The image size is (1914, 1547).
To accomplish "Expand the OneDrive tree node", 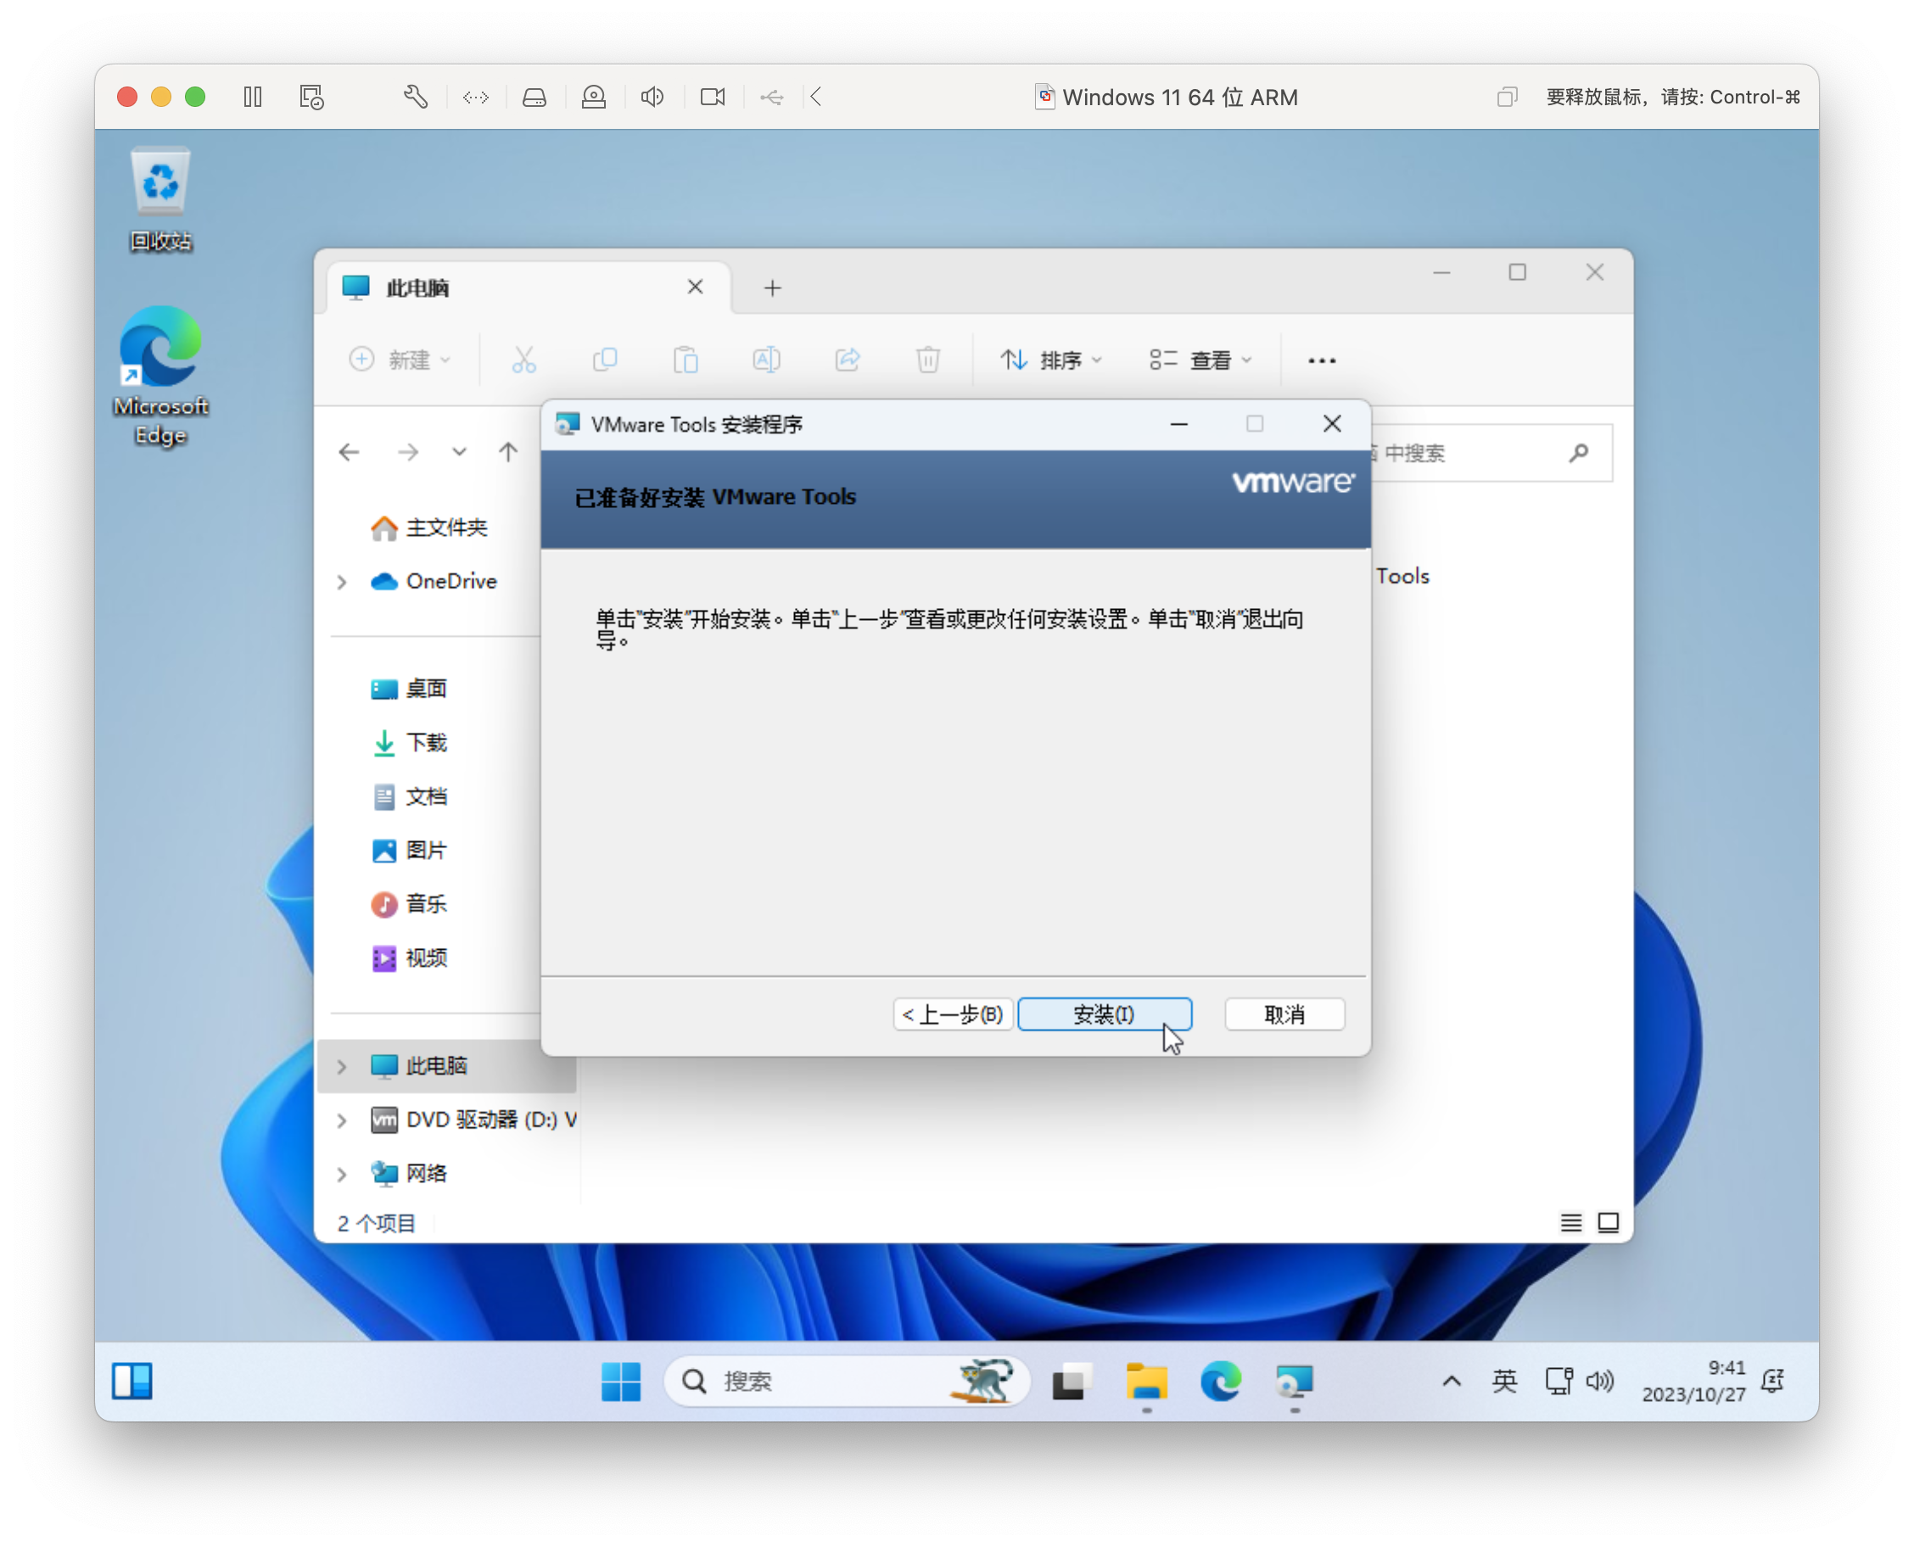I will [341, 582].
